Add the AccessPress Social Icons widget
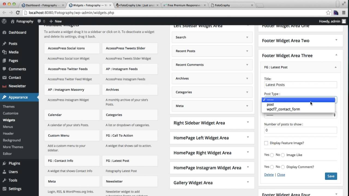Viewport: 349px width, 196px height. (x=72, y=48)
